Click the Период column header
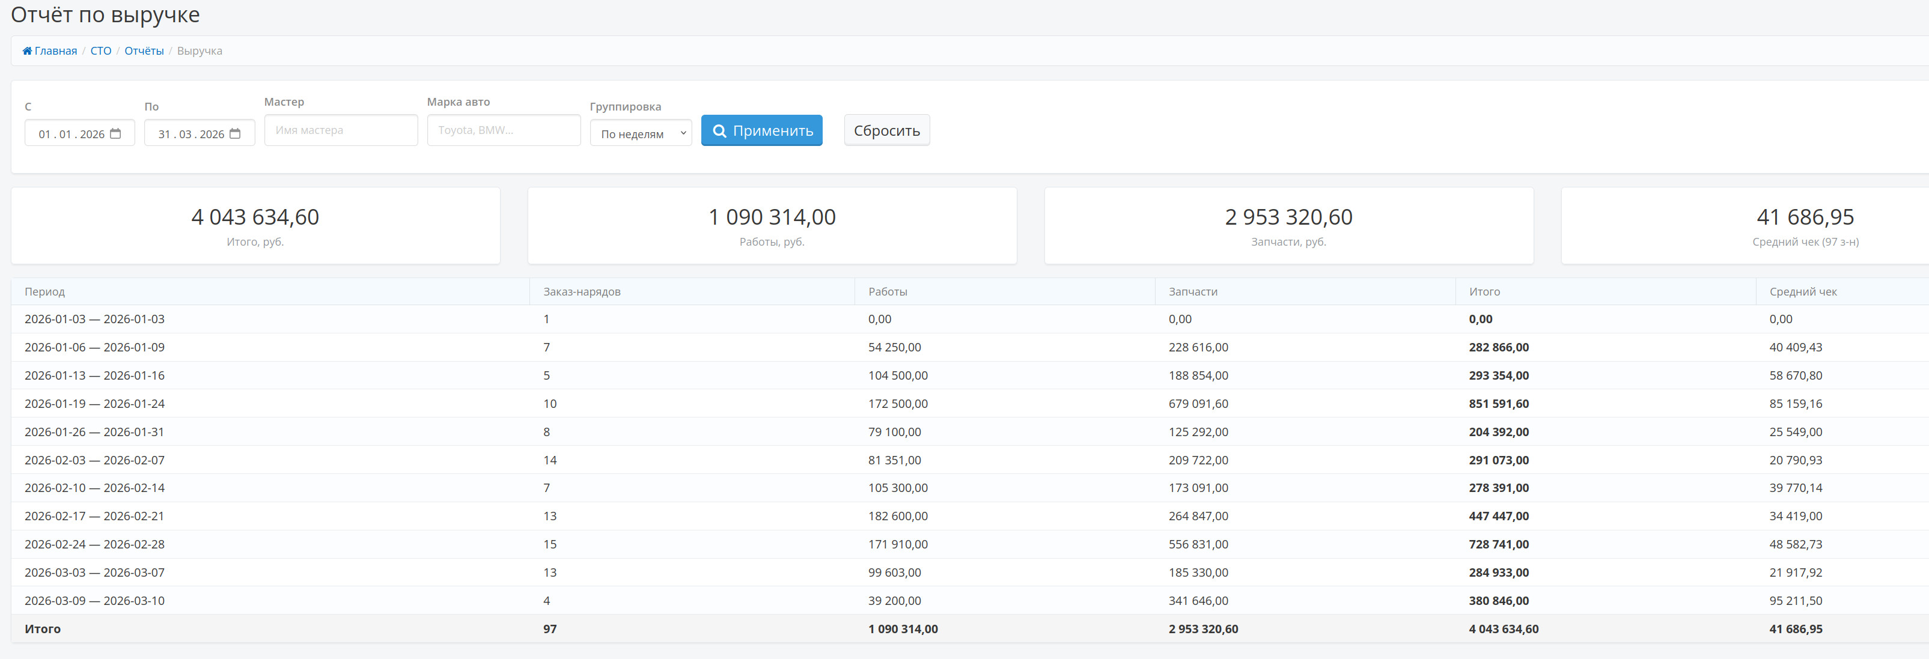Screen dimensions: 1929x659 45,292
